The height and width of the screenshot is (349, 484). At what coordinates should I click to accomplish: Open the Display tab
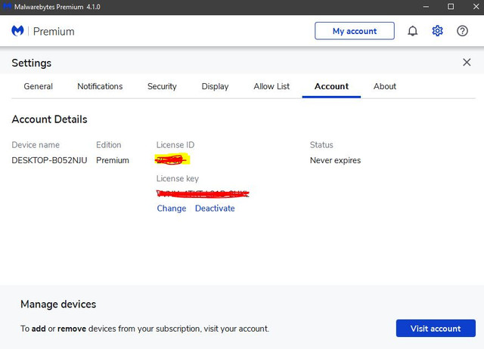215,86
